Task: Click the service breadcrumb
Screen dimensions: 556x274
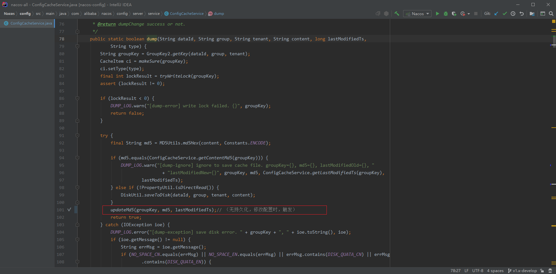Action: pos(154,14)
